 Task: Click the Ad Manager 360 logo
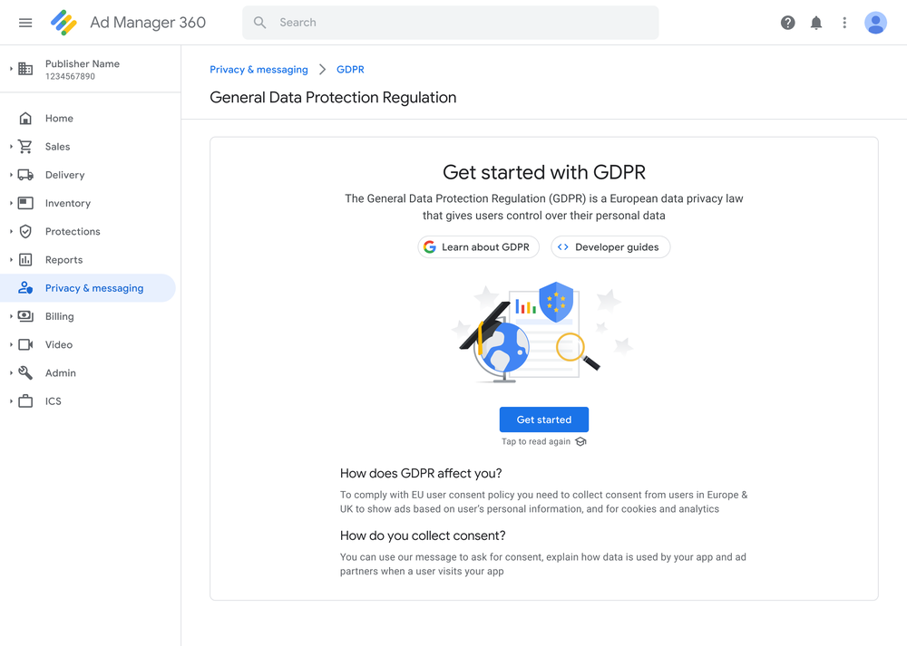point(63,22)
